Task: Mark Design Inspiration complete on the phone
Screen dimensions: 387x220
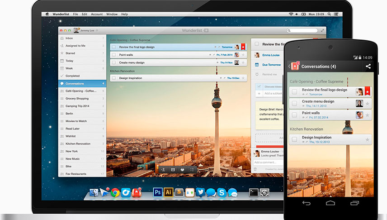Action: [x=294, y=139]
